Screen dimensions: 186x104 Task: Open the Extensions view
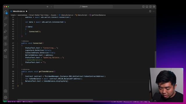[6, 38]
